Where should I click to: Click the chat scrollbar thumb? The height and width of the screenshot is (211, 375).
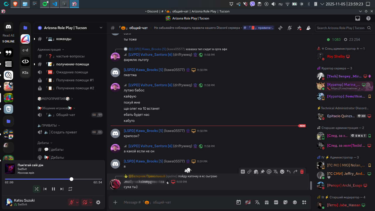[x=311, y=186]
